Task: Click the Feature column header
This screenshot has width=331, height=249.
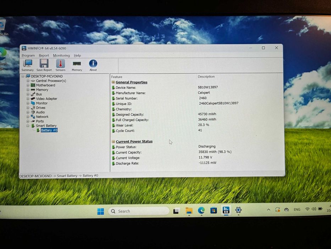Action: (x=116, y=77)
